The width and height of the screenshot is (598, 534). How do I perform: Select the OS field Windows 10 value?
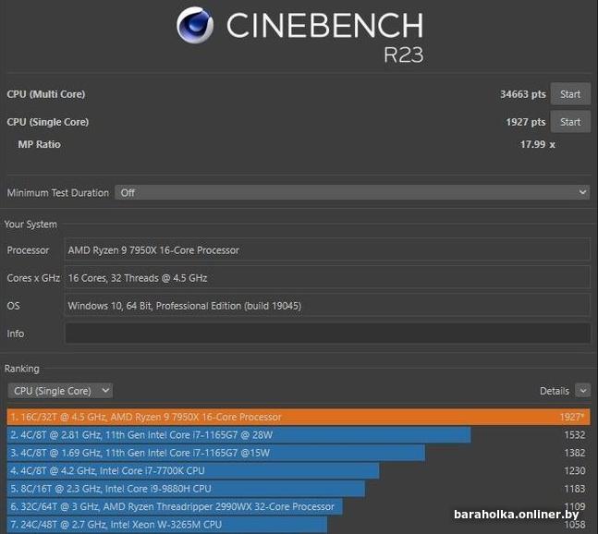(327, 306)
